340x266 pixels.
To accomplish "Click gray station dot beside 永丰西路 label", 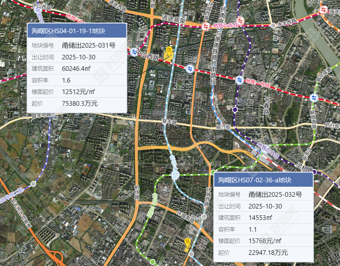I will (x=273, y=25).
